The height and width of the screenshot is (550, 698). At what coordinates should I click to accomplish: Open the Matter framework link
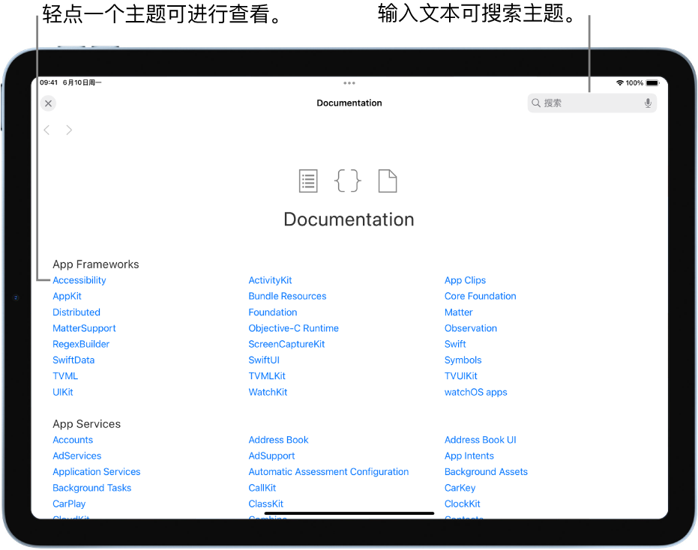point(459,312)
